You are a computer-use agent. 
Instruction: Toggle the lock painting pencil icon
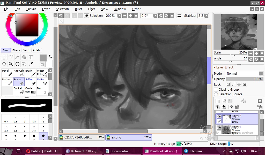(234, 84)
